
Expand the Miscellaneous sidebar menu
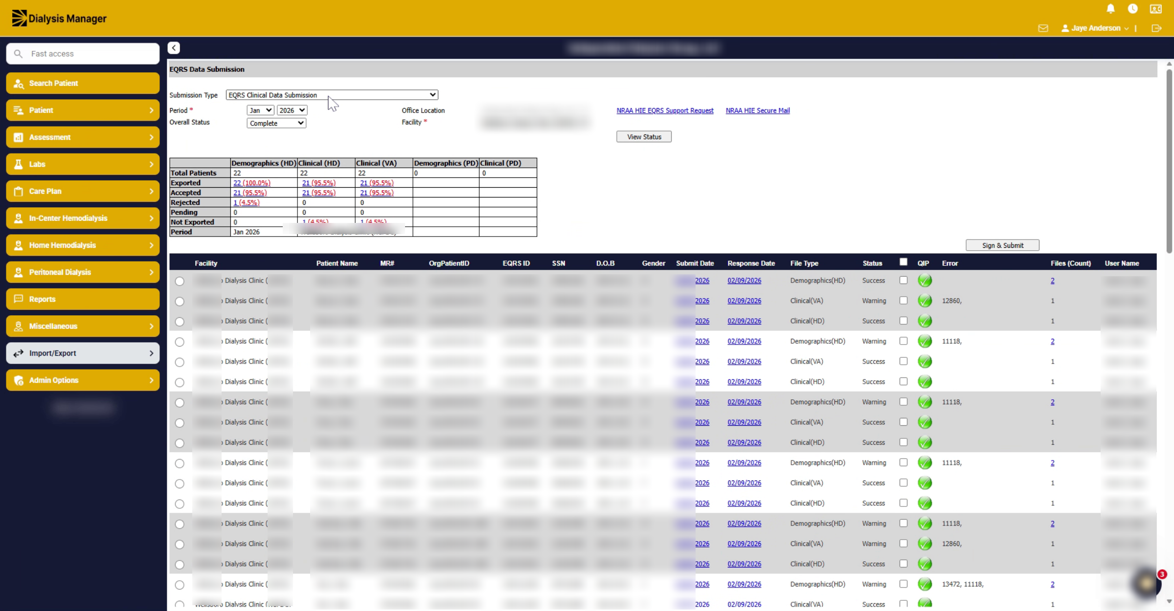(83, 326)
